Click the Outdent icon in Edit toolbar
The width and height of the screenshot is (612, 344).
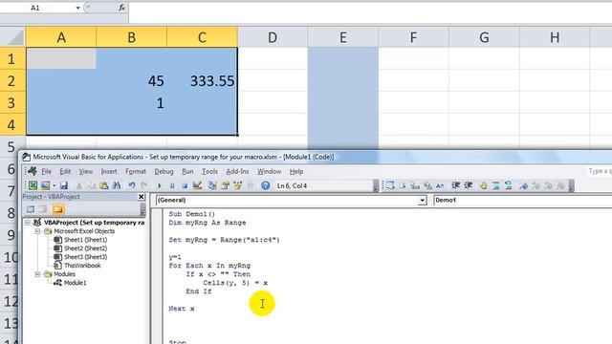tap(468, 185)
